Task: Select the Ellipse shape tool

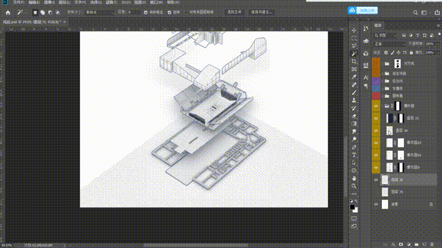Action: (354, 170)
